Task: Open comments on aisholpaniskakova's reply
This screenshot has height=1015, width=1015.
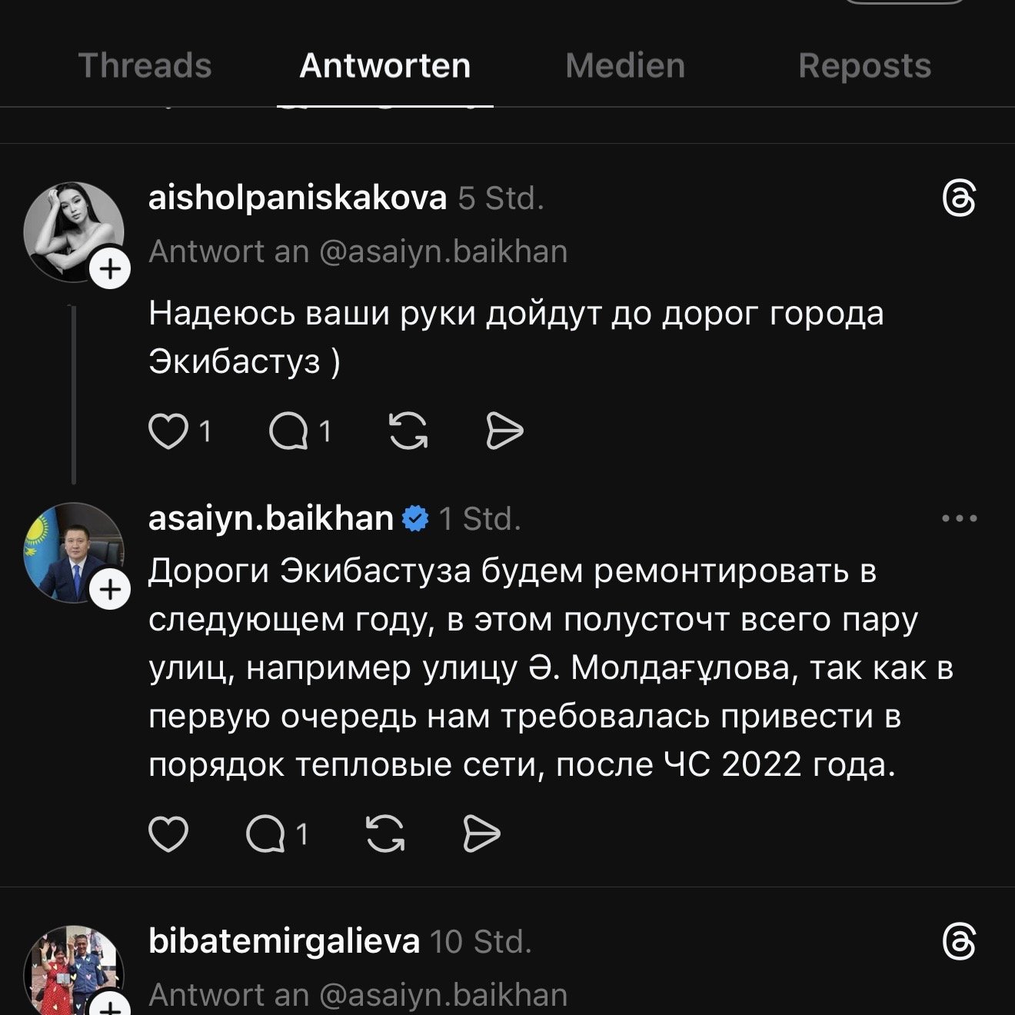Action: (288, 431)
